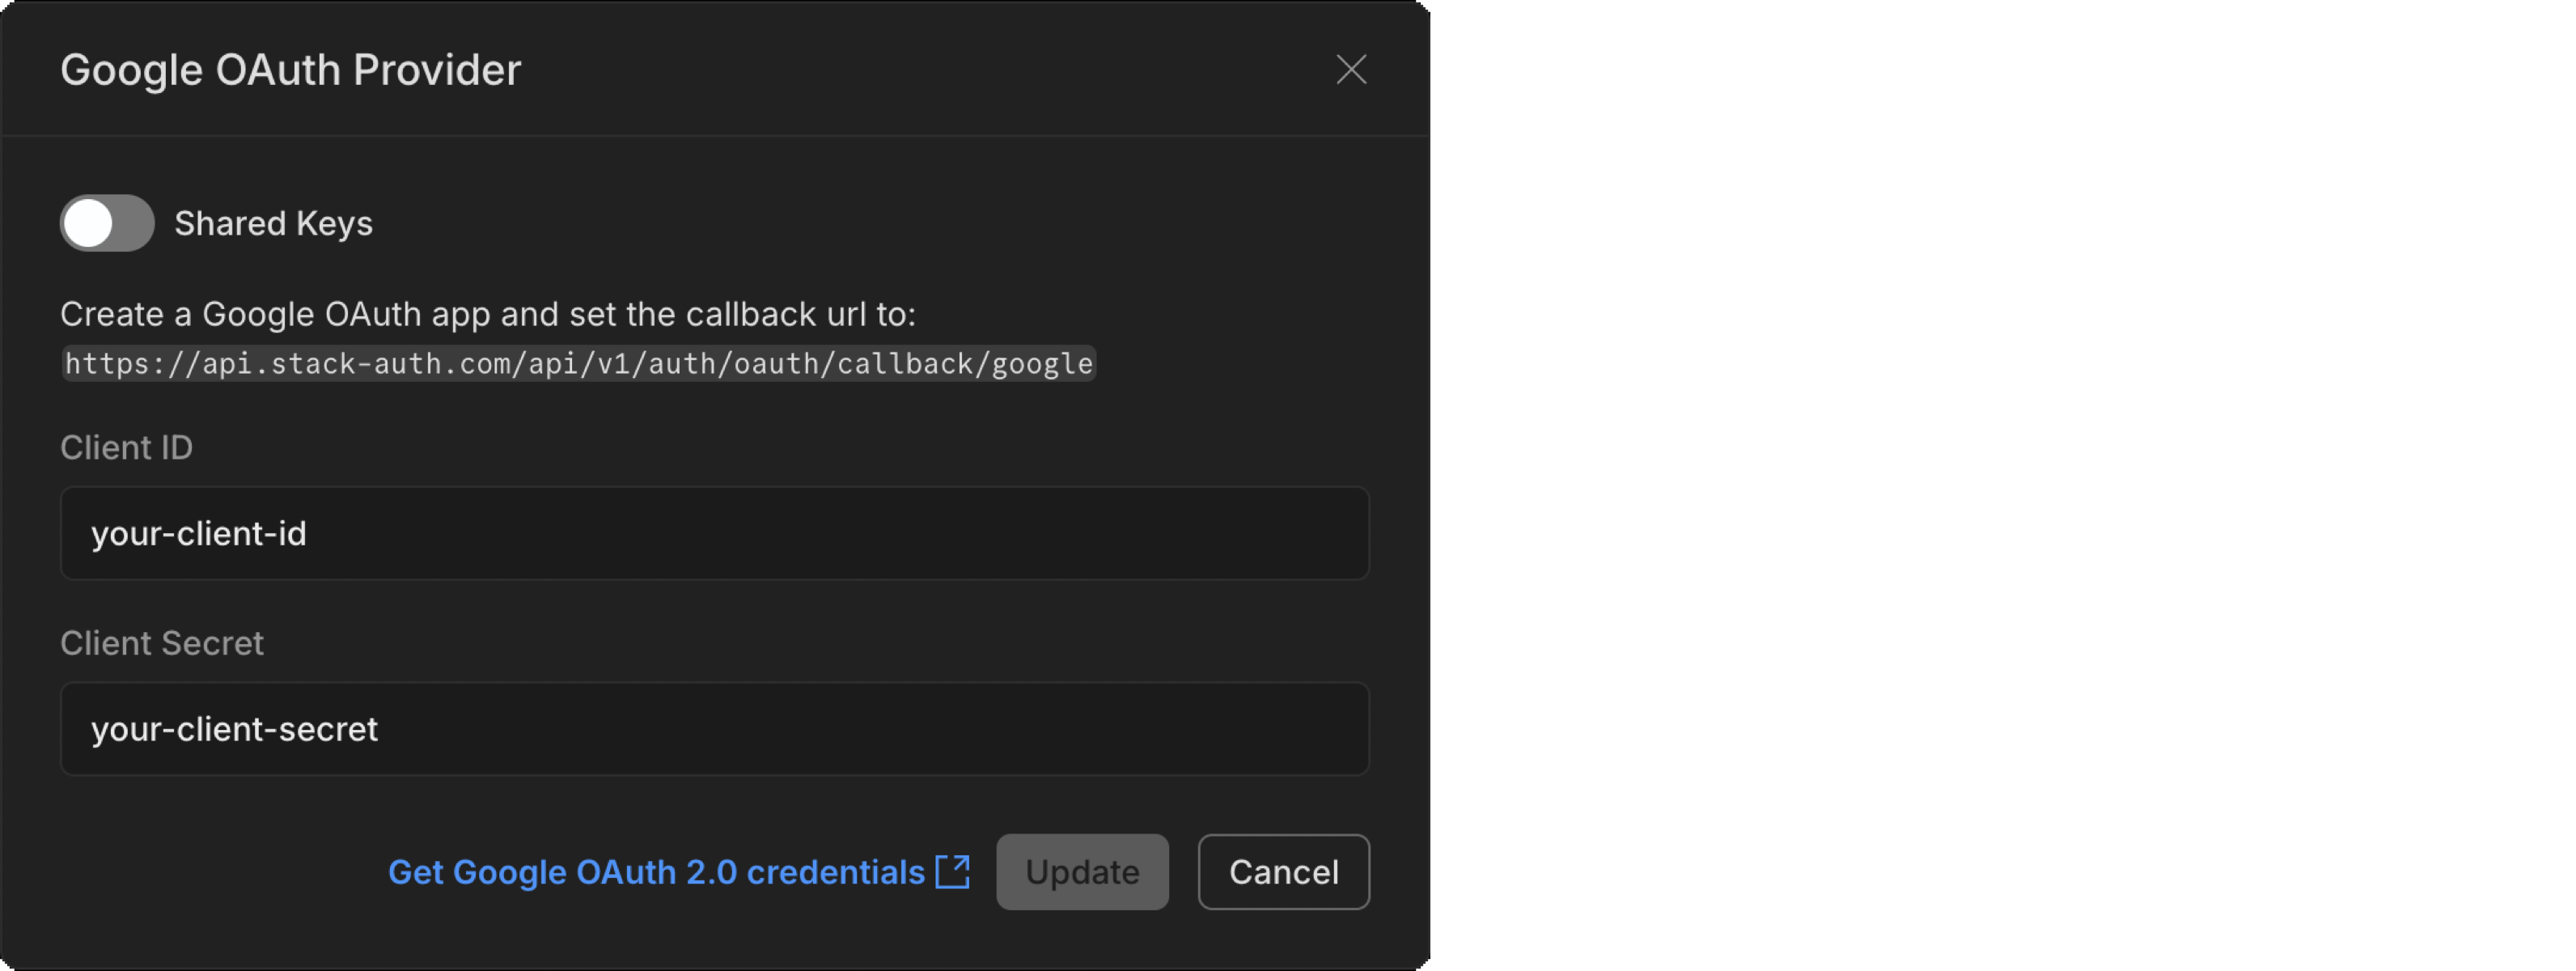2576x971 pixels.
Task: Enable Shared Keys for this provider
Action: (106, 222)
